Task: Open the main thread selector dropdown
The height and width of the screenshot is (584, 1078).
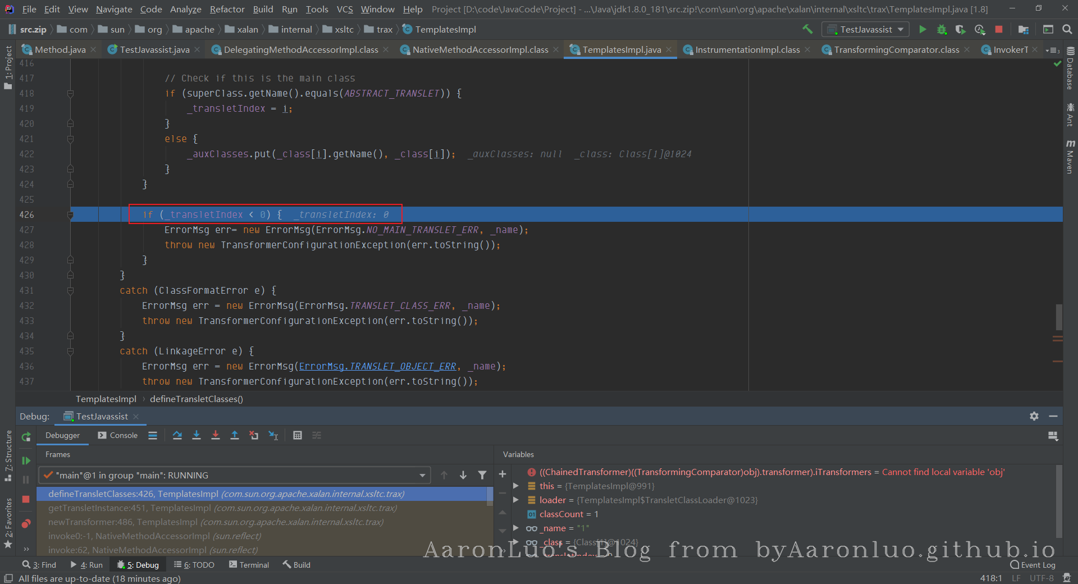Action: click(422, 475)
